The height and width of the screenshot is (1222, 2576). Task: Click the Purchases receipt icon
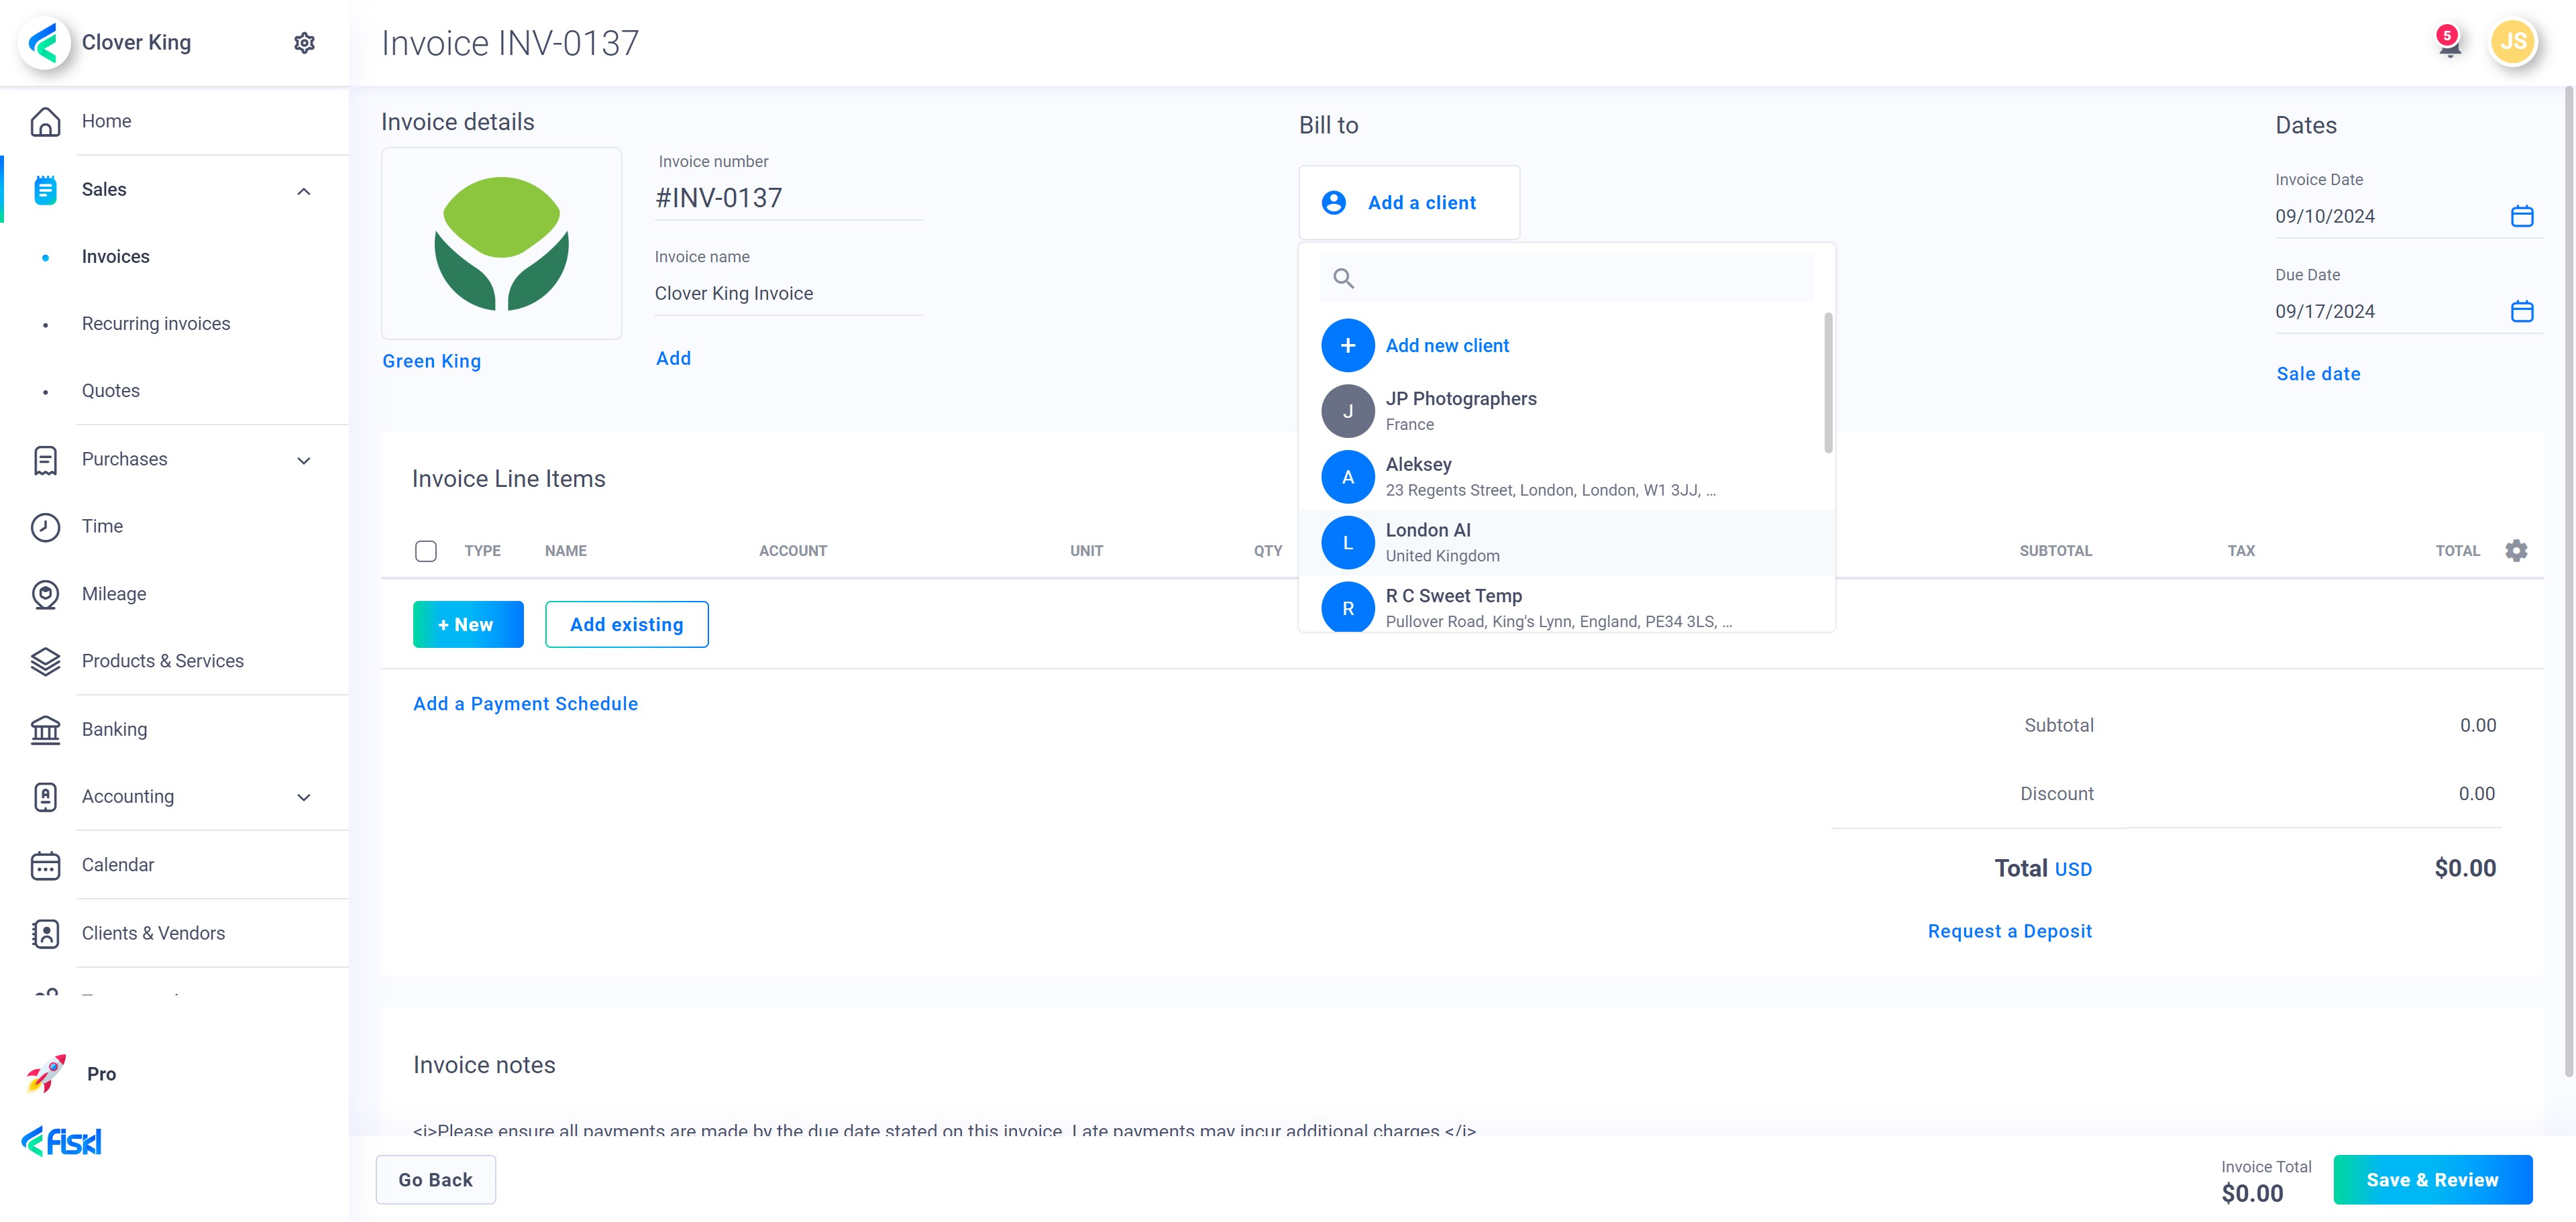click(45, 460)
